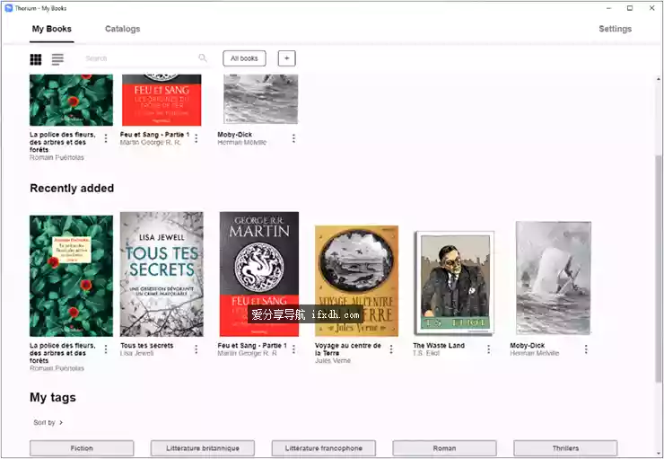Expand the Sort by tags option
The width and height of the screenshot is (664, 459).
48,422
